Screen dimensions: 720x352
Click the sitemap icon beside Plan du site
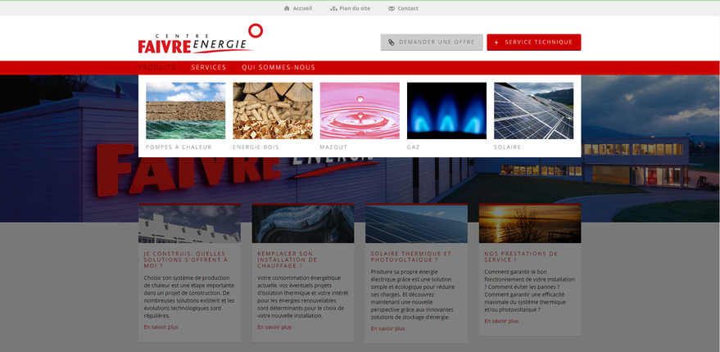pos(334,8)
